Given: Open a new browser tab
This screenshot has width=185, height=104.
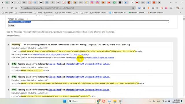Looking at the screenshot, I should point(159,3).
